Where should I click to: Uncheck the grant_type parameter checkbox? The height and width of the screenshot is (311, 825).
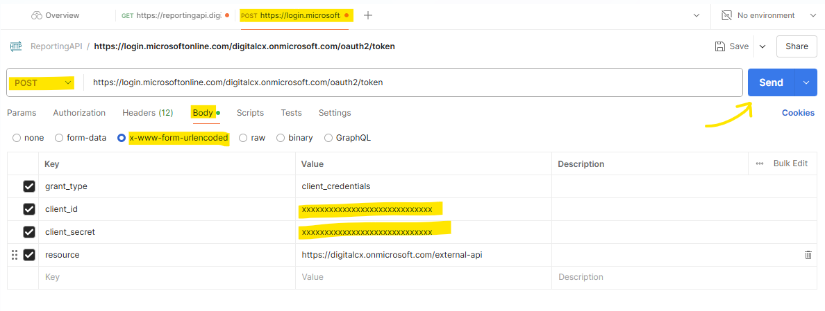coord(29,186)
